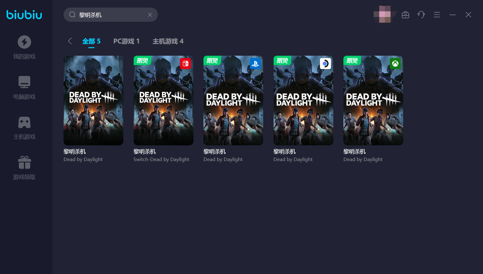Image resolution: width=483 pixels, height=274 pixels.
Task: Click the search magnifier icon
Action: coord(72,15)
